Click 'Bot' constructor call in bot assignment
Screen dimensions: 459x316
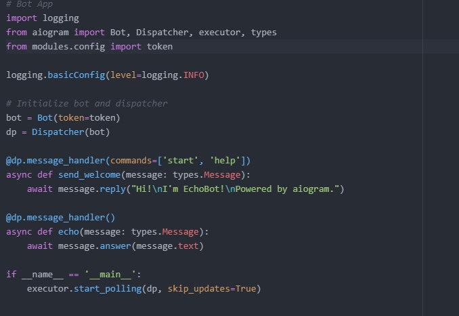[x=45, y=118]
